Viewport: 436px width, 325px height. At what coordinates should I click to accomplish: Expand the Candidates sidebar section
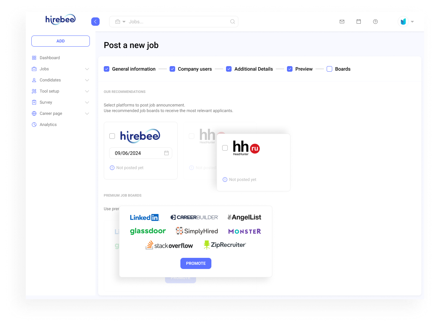point(87,80)
